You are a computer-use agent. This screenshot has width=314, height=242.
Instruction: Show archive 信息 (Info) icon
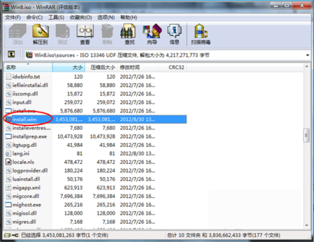point(174,34)
